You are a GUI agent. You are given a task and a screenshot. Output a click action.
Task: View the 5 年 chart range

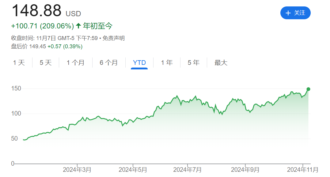(193, 63)
